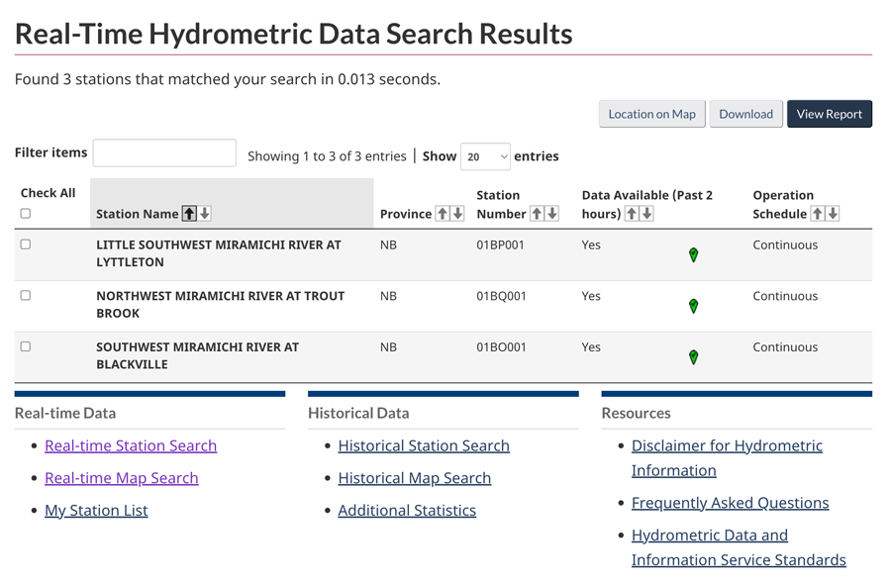
Task: Sort Station Name in ascending order
Action: [189, 214]
